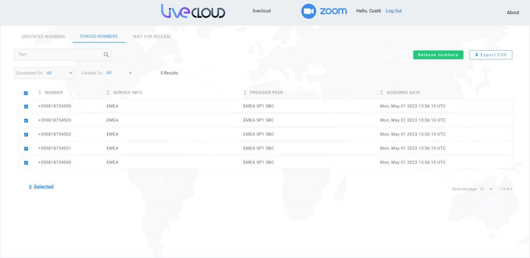530x258 pixels.
Task: Expand the Rows per page selector
Action: (x=486, y=189)
